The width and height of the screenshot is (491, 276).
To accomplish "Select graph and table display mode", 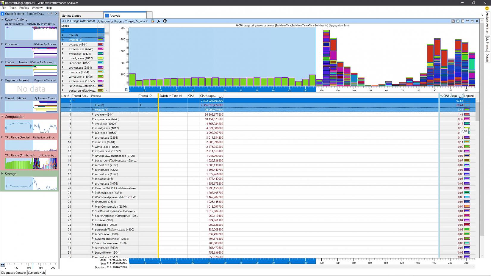I will click(453, 21).
